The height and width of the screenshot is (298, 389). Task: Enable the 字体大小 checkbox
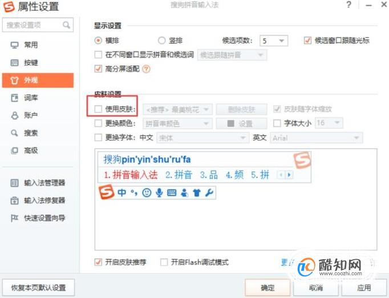277,123
